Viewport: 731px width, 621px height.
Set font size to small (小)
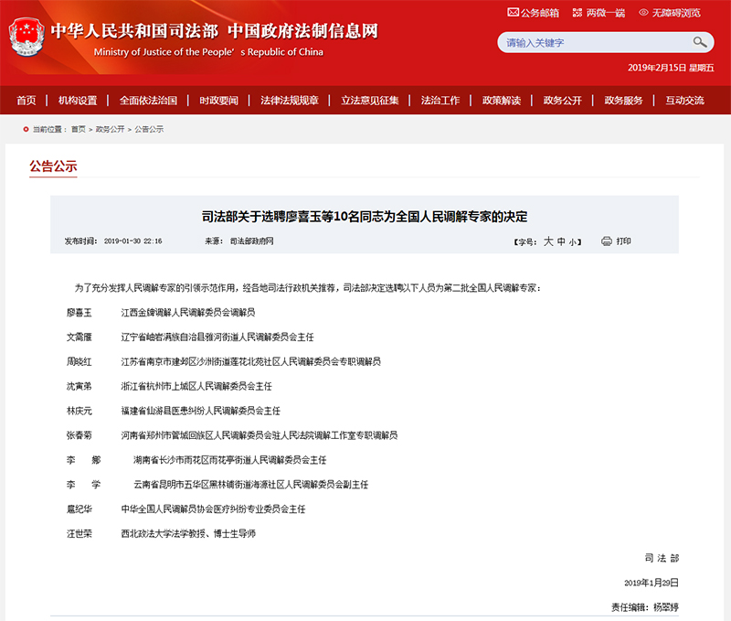(x=573, y=242)
